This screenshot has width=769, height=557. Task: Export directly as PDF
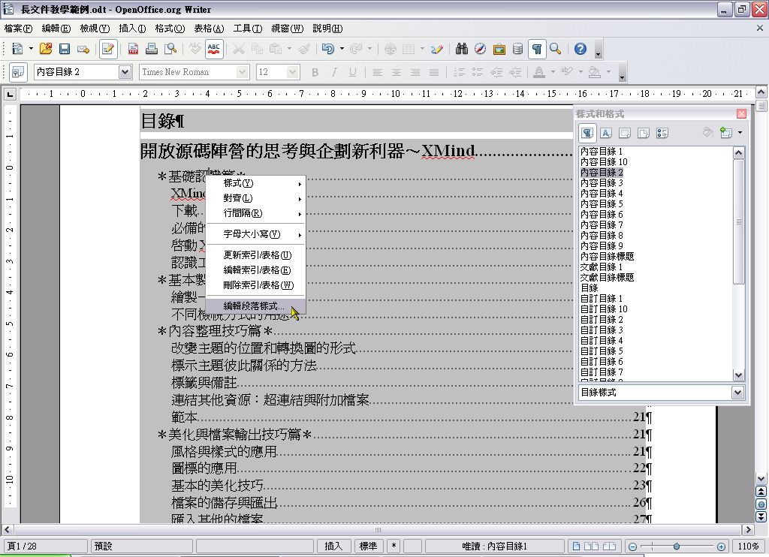click(133, 49)
